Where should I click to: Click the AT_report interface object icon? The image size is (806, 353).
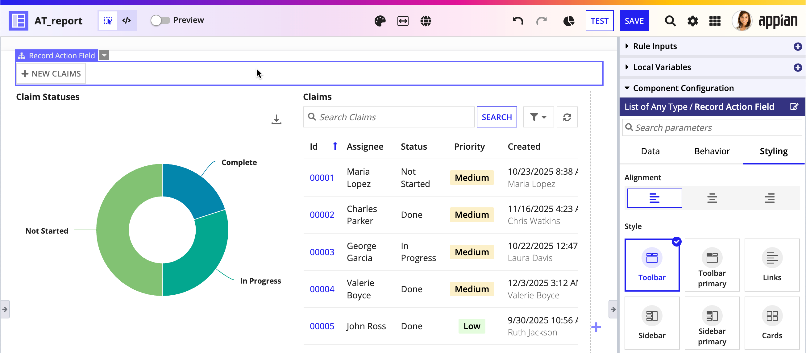coord(19,21)
